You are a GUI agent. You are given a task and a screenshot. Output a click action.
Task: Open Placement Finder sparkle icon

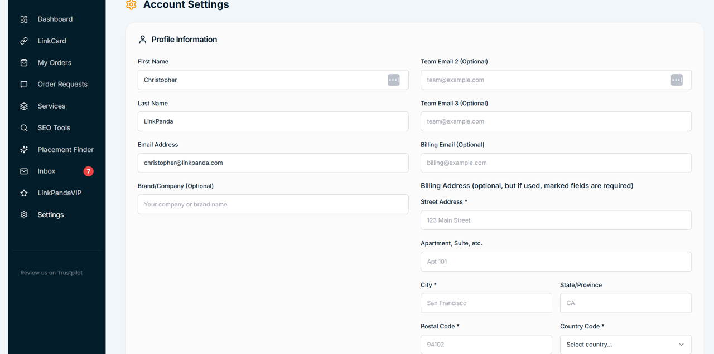[x=23, y=149]
